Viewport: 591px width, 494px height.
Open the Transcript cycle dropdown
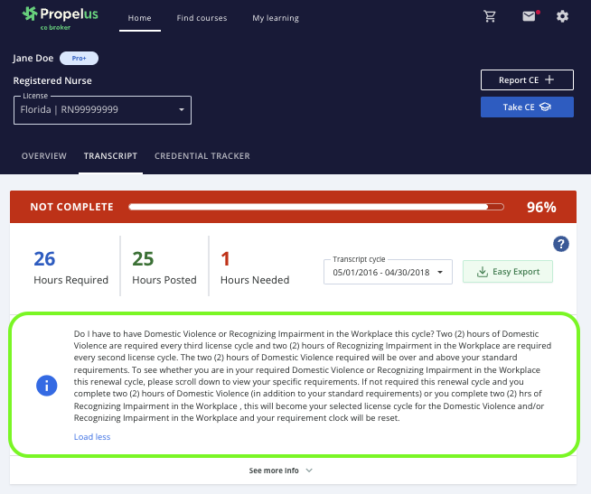(x=387, y=272)
